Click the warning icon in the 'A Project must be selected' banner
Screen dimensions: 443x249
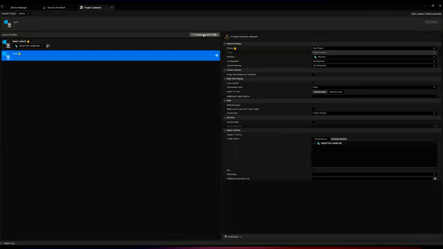[227, 36]
